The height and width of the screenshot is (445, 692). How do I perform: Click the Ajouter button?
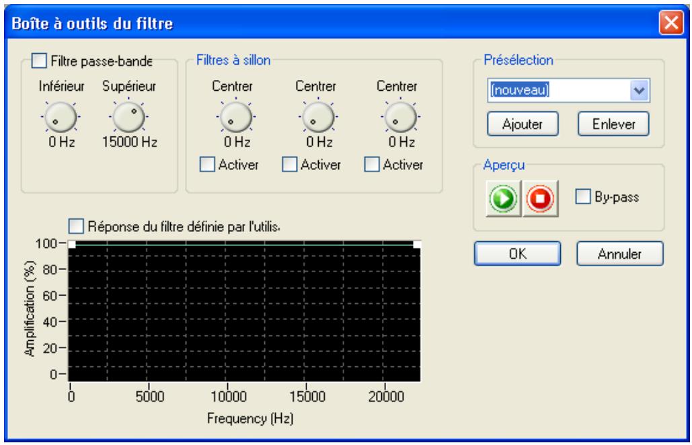click(523, 124)
